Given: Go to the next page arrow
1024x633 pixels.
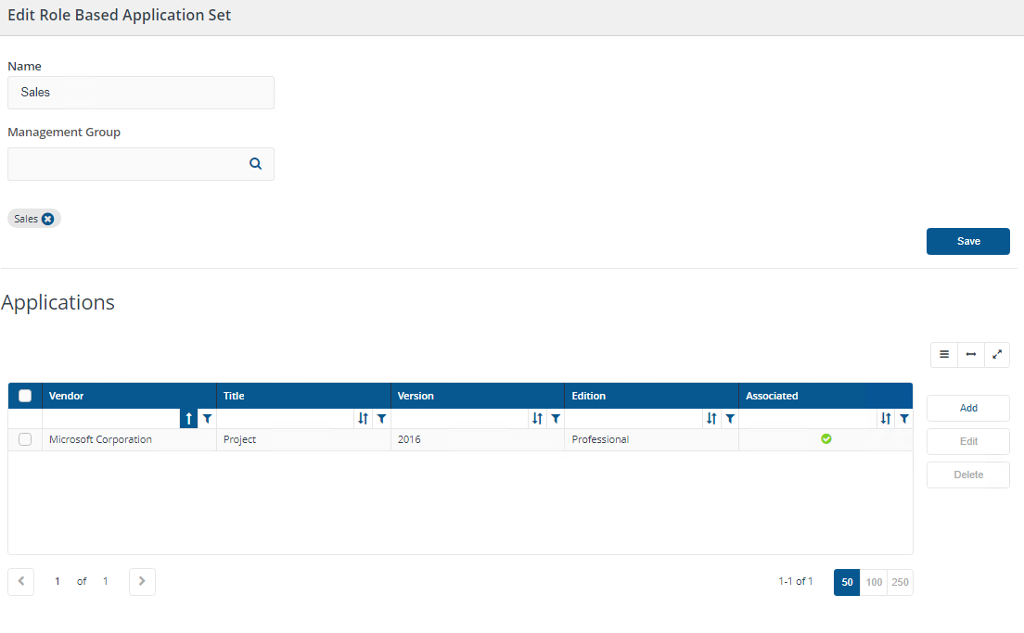Looking at the screenshot, I should (142, 581).
